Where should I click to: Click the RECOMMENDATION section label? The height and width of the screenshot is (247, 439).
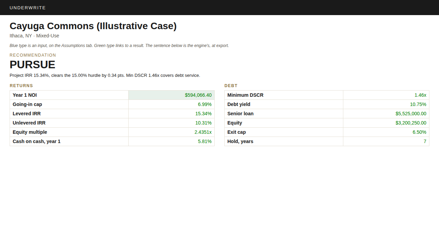33,55
